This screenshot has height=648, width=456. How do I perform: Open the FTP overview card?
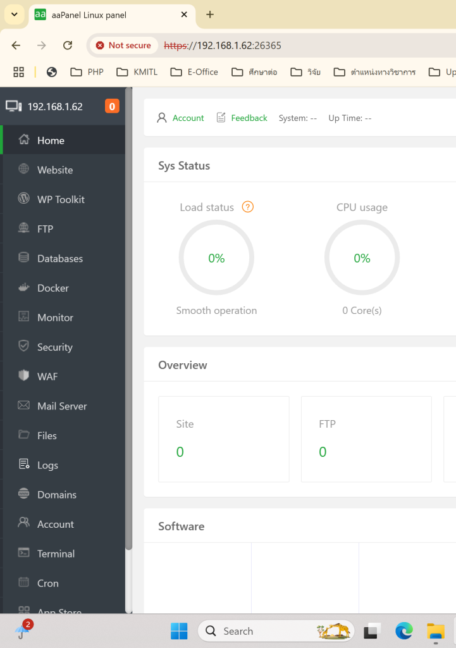366,439
